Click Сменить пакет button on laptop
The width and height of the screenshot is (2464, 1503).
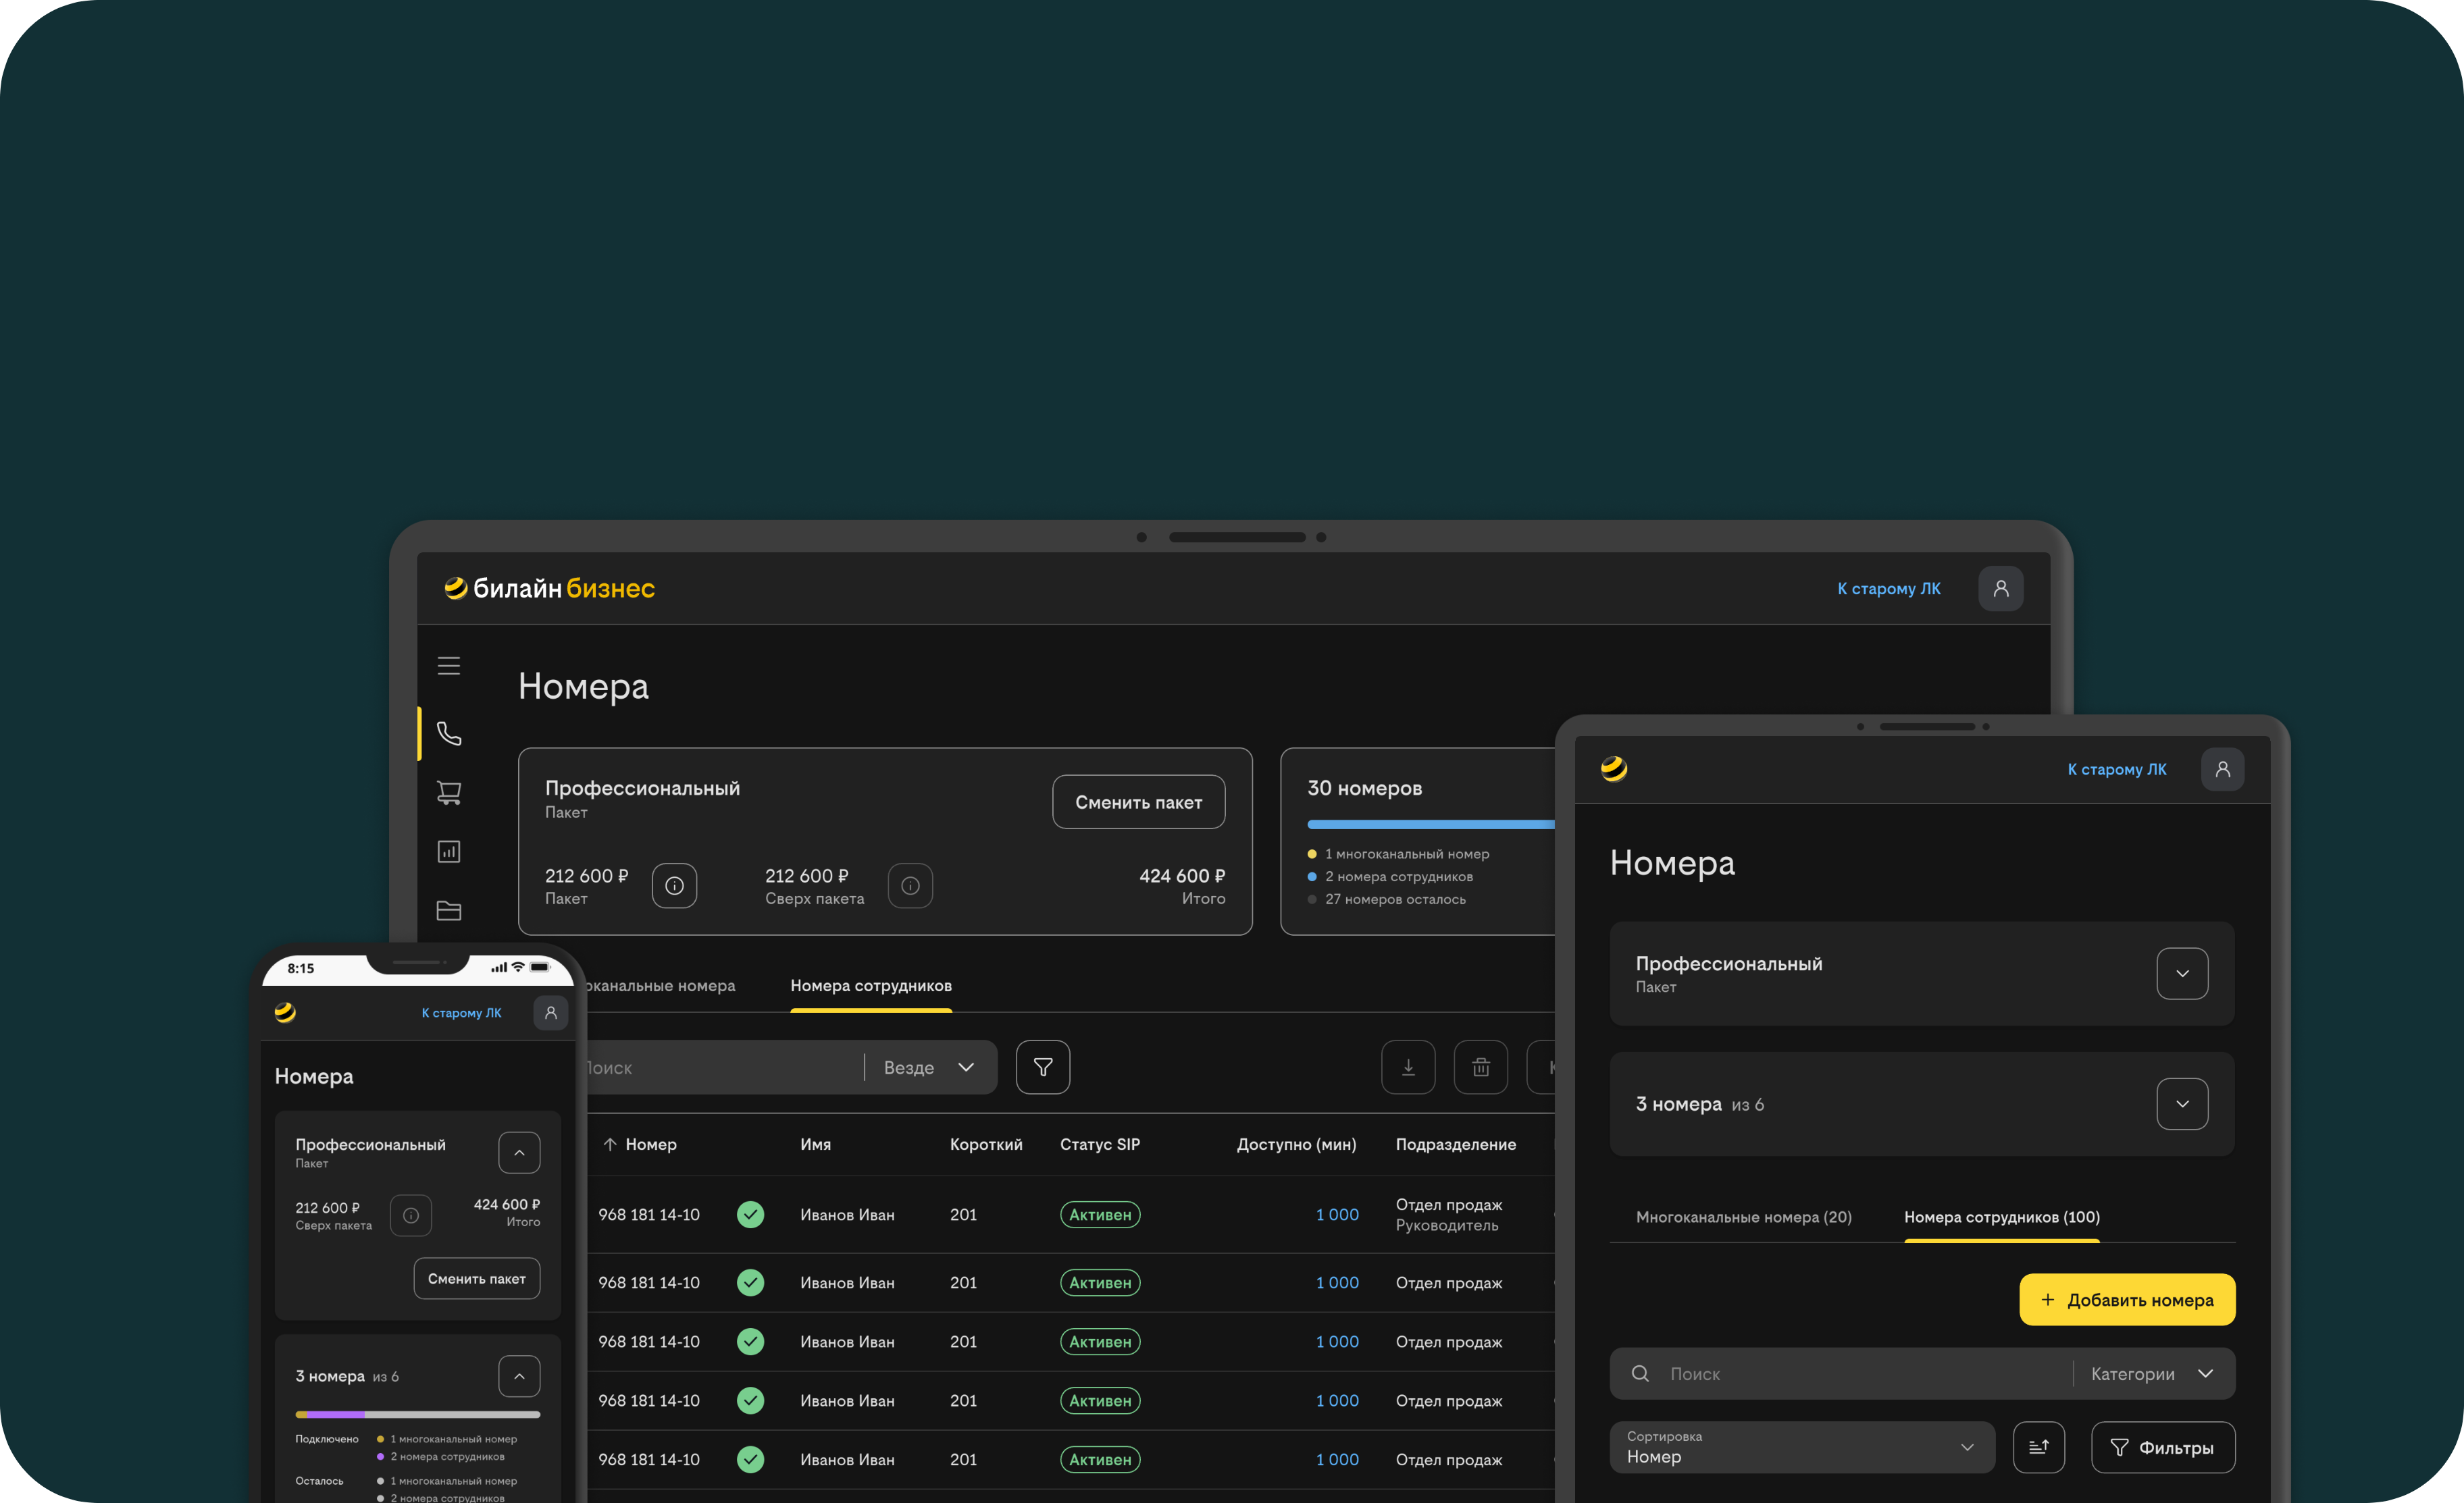1138,801
